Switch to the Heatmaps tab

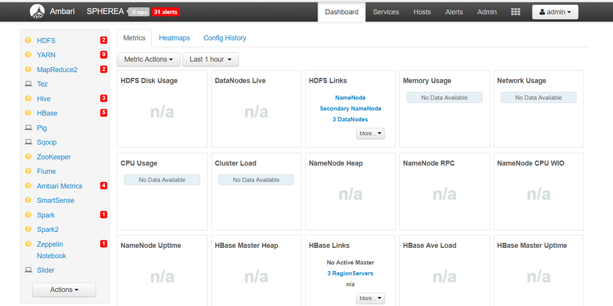[174, 38]
